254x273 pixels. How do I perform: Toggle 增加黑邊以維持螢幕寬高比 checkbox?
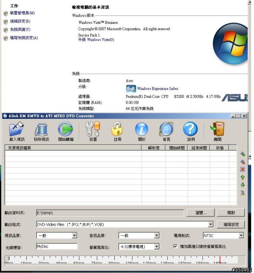175,246
